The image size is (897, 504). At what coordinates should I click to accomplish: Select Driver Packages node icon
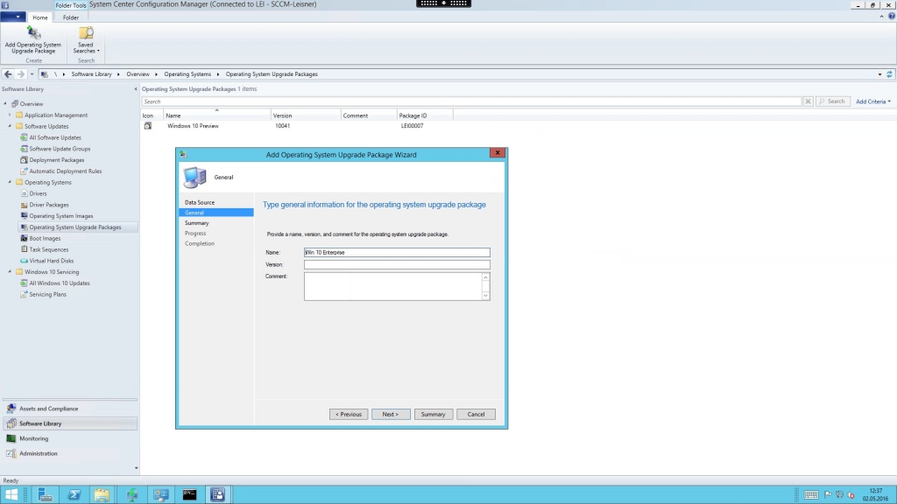24,205
